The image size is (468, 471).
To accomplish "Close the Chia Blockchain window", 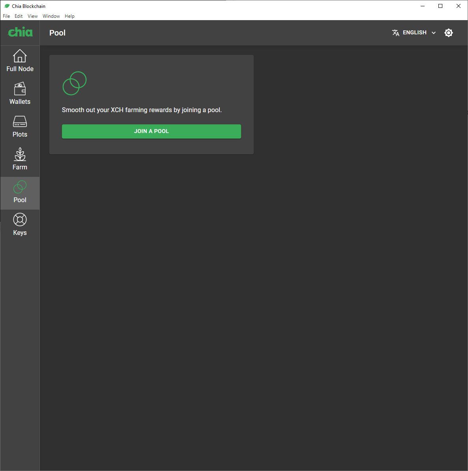I will coord(459,6).
